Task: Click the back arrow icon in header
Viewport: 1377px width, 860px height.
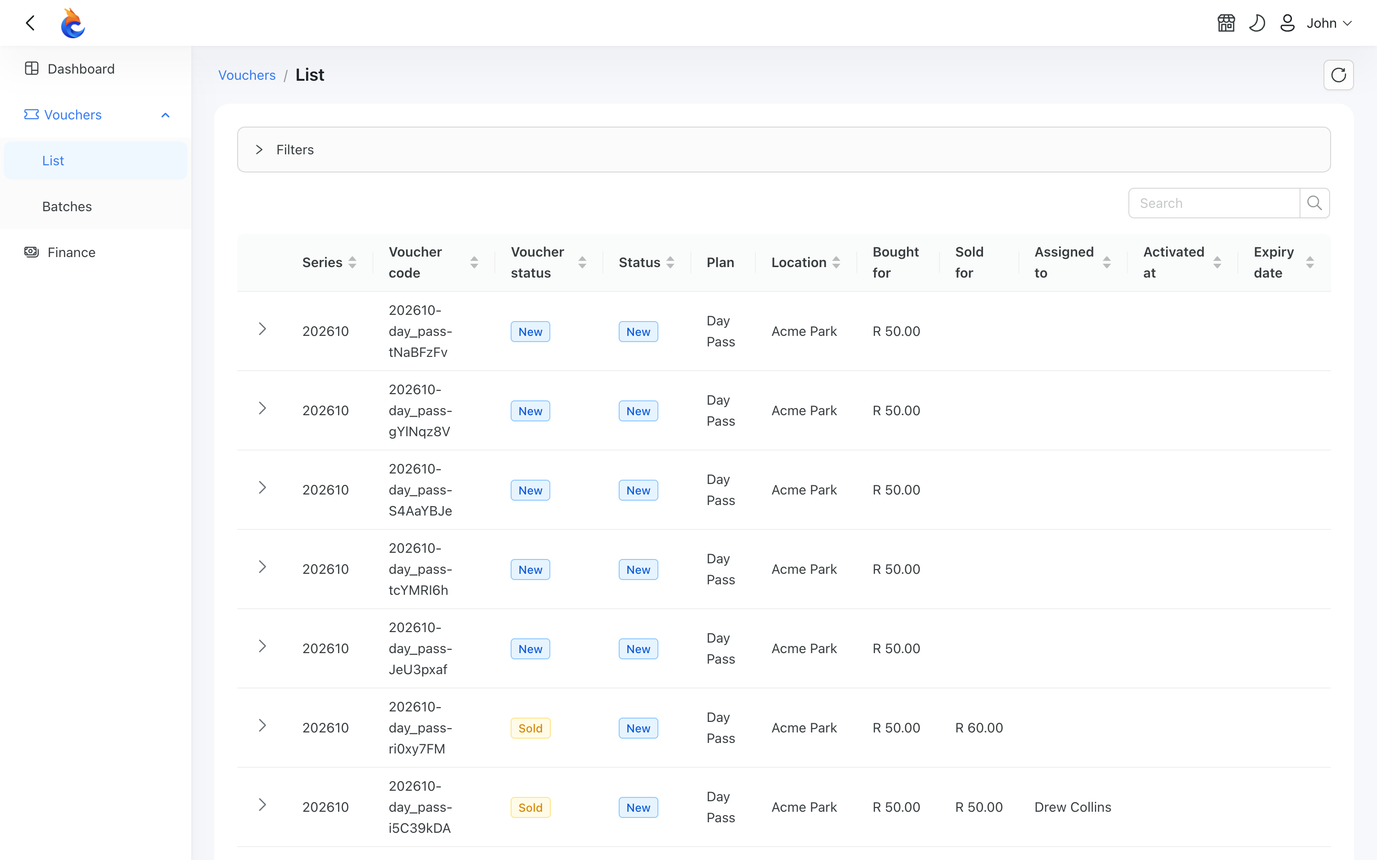Action: coord(31,23)
